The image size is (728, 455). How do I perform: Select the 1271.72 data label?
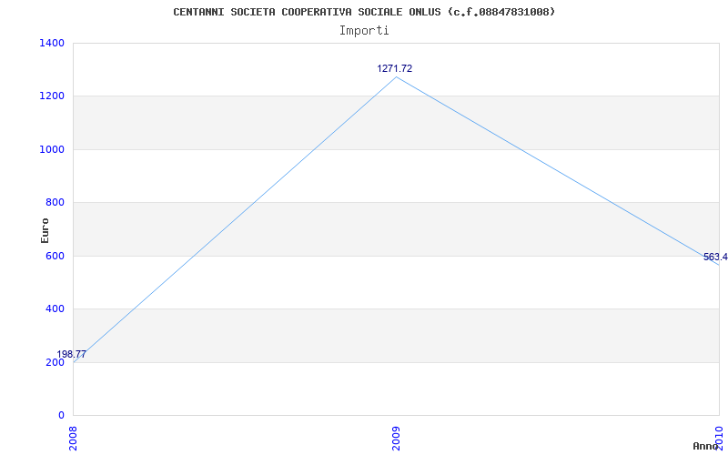pos(395,69)
